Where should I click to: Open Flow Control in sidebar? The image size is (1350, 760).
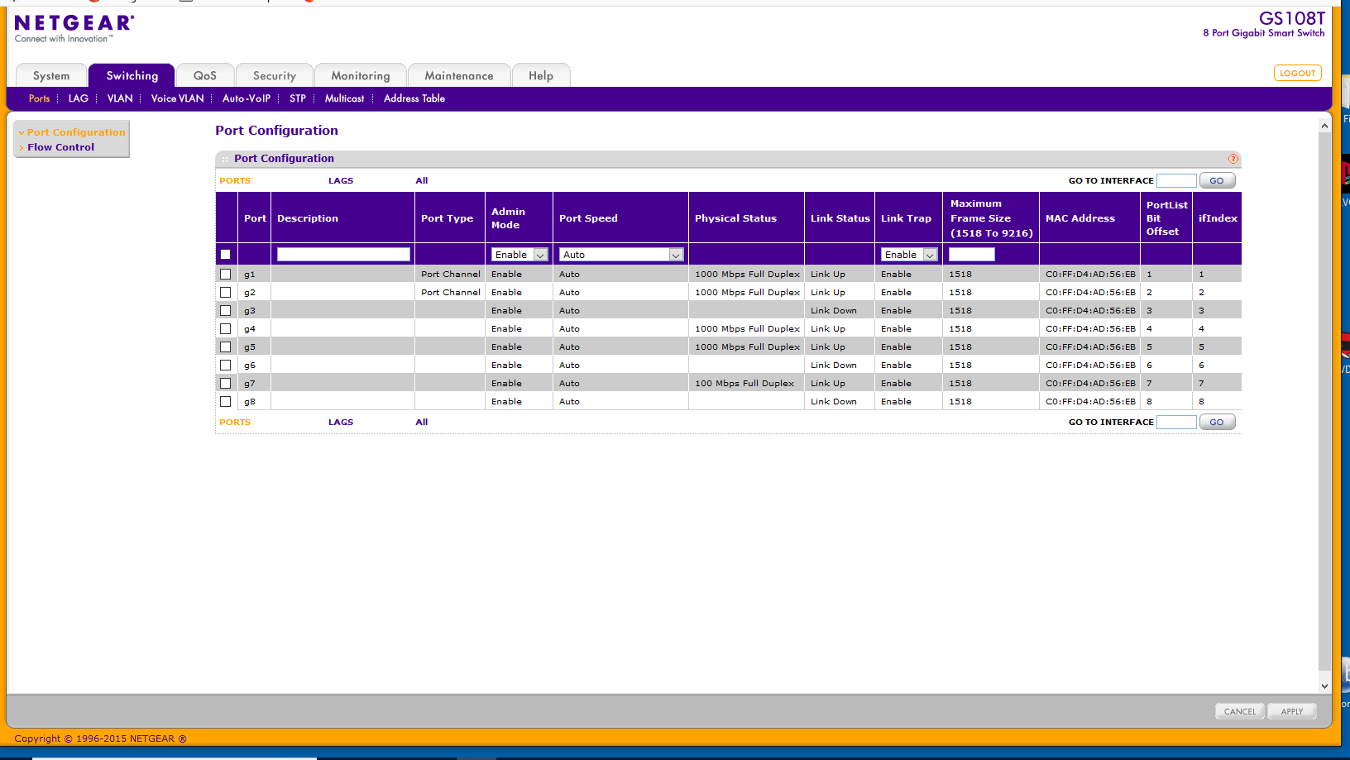point(60,147)
